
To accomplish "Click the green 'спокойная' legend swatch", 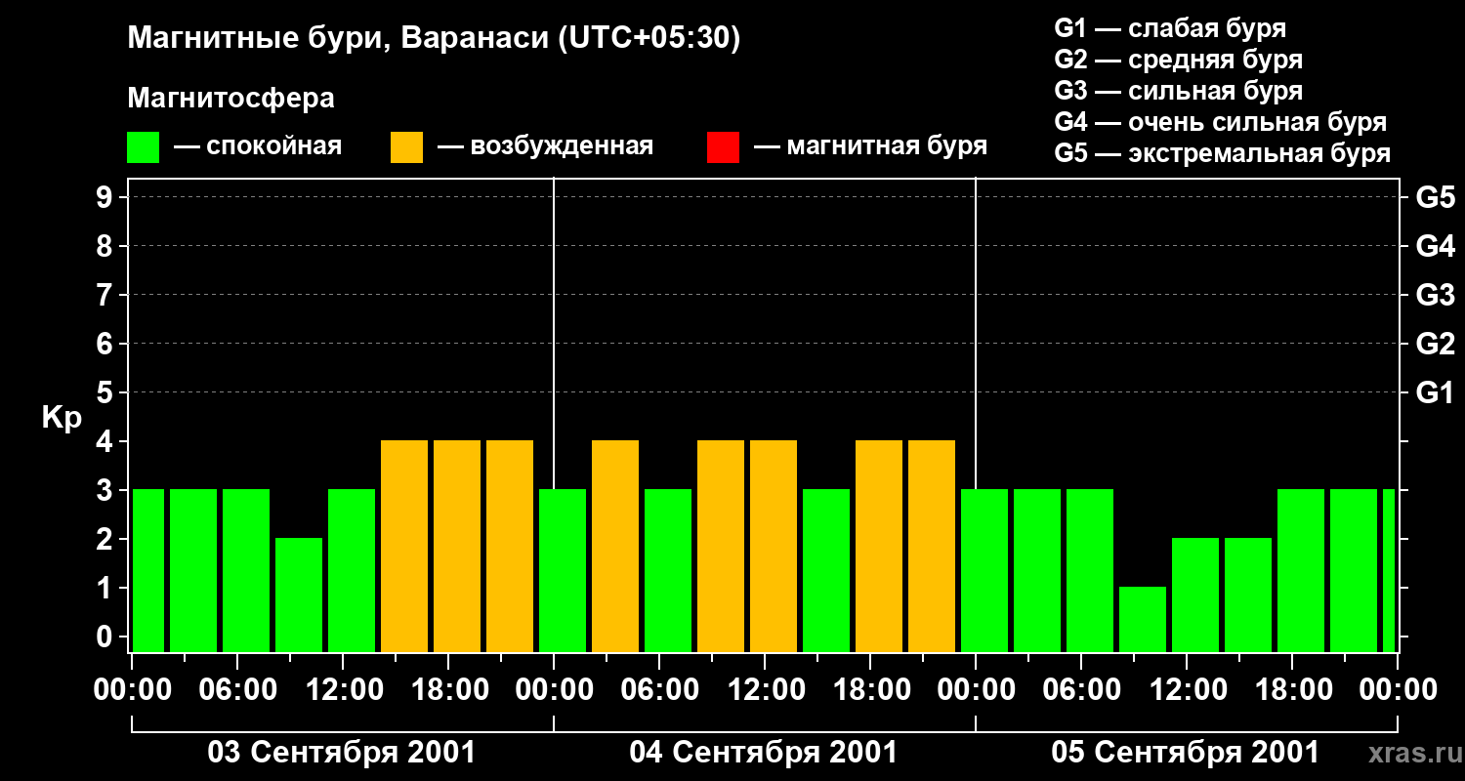I will 143,147.
